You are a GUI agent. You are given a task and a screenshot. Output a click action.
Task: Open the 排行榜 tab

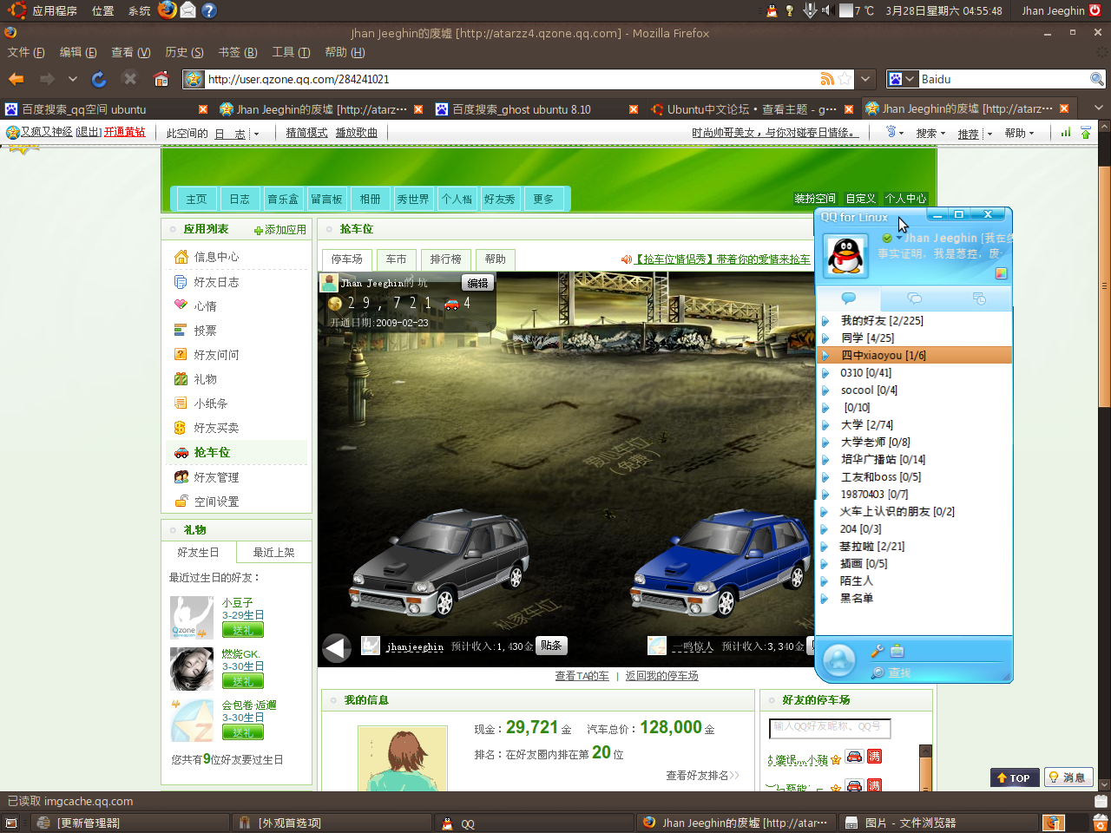coord(445,259)
